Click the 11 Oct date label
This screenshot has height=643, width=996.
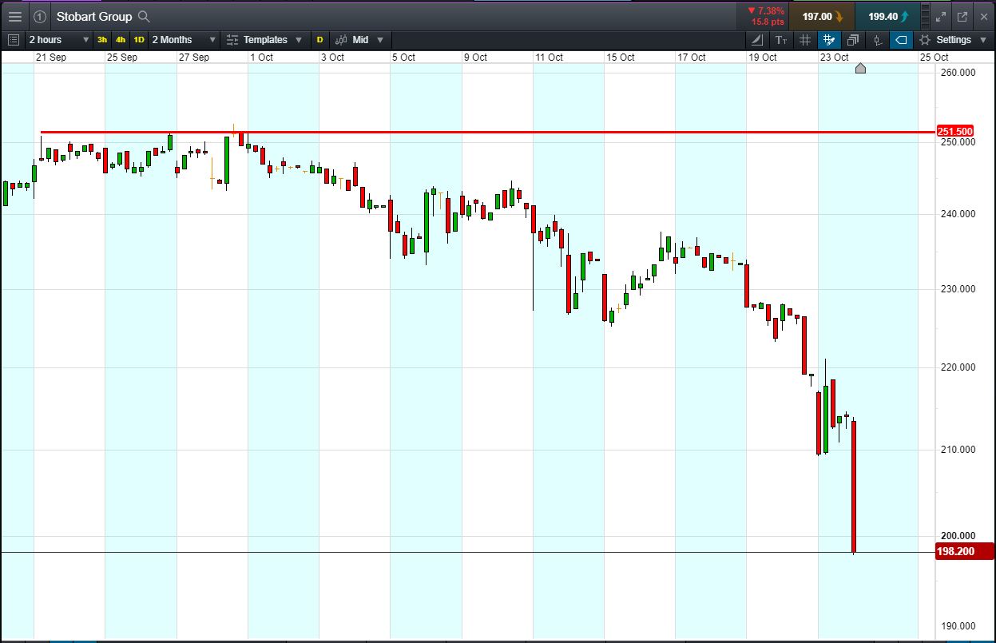[549, 57]
